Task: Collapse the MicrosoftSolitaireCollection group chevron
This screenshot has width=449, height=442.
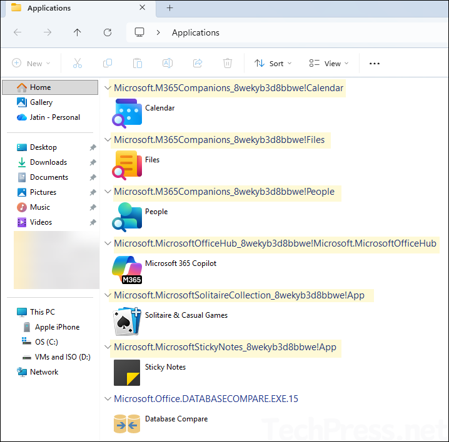Action: click(108, 295)
